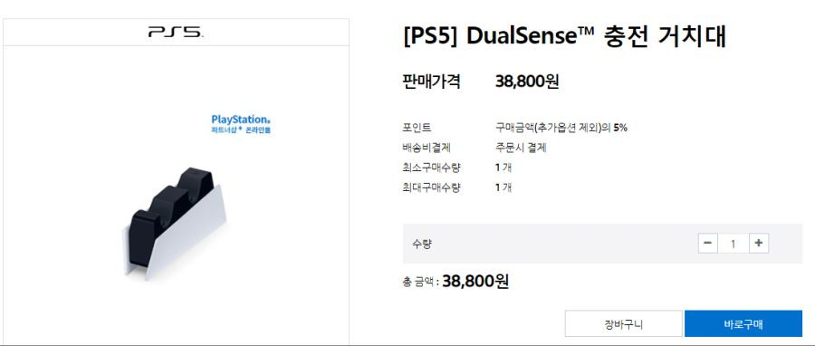Decrease quantity with the minus button
The width and height of the screenshot is (815, 346).
(708, 243)
